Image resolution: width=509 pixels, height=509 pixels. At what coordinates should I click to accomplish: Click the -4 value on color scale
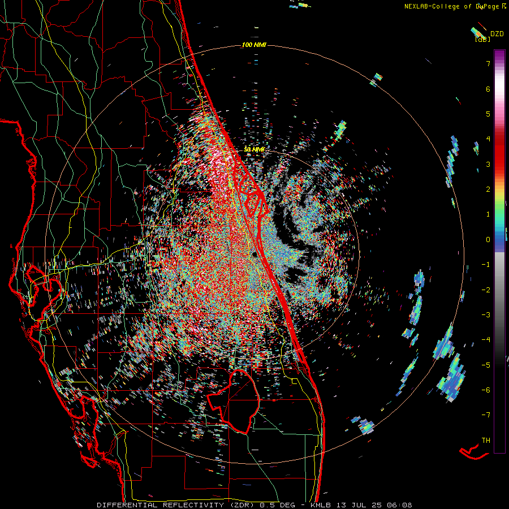pos(486,339)
